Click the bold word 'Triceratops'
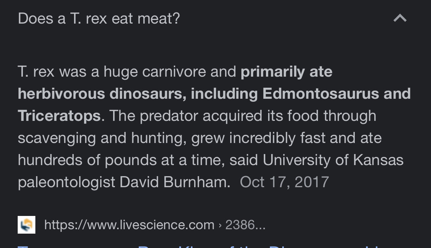The height and width of the screenshot is (248, 431). (x=59, y=116)
